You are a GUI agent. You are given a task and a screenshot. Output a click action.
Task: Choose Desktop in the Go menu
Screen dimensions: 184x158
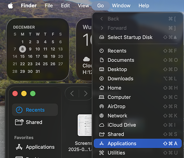click(x=138, y=69)
